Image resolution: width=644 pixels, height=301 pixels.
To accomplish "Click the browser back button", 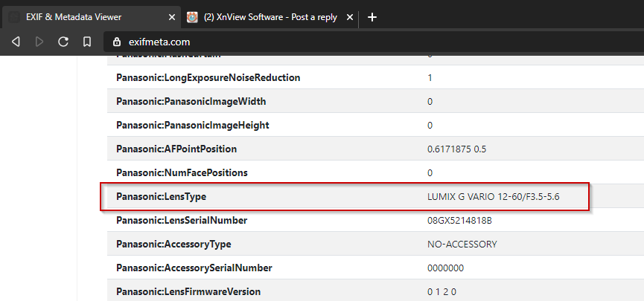I will [x=16, y=42].
